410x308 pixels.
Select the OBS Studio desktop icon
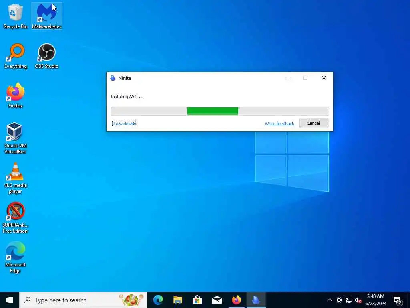(x=47, y=56)
